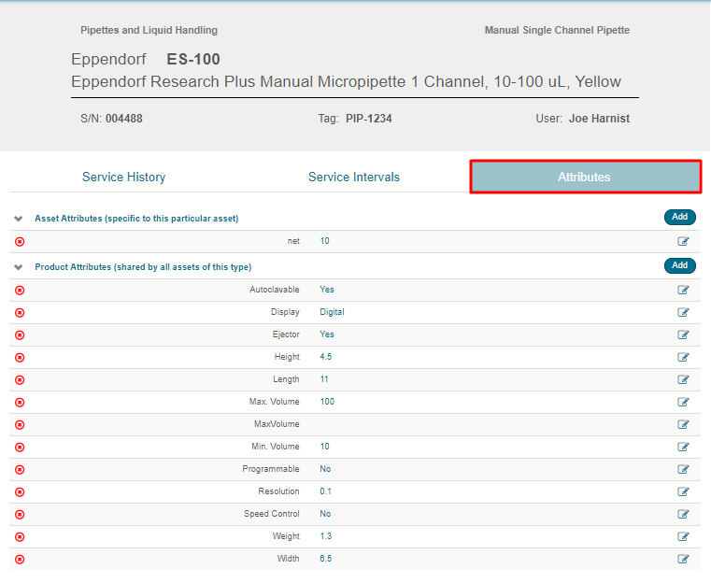Screen dimensions: 711x583
Task: Delete the Ejector attribute
Action: (x=20, y=335)
